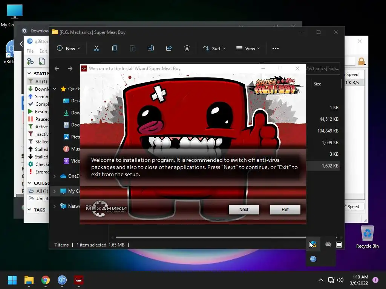Screen dimensions: 386x289
Task: Select the 44,512 KB file row
Action: coord(323,119)
